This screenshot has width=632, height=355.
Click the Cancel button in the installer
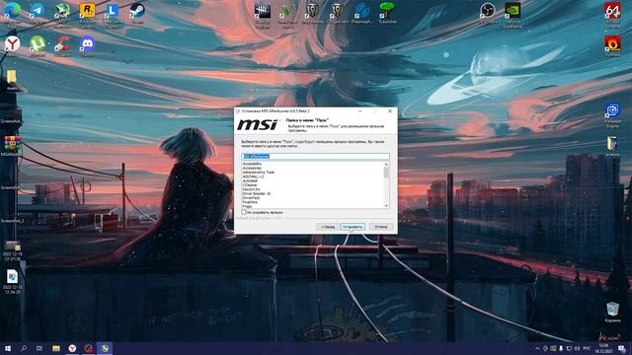(381, 227)
